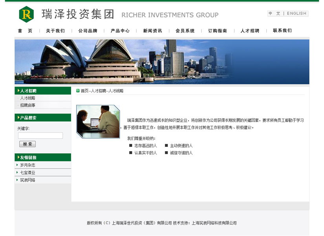Open the 首页 home menu item
Viewport: 324px width, 236px height.
point(25,31)
